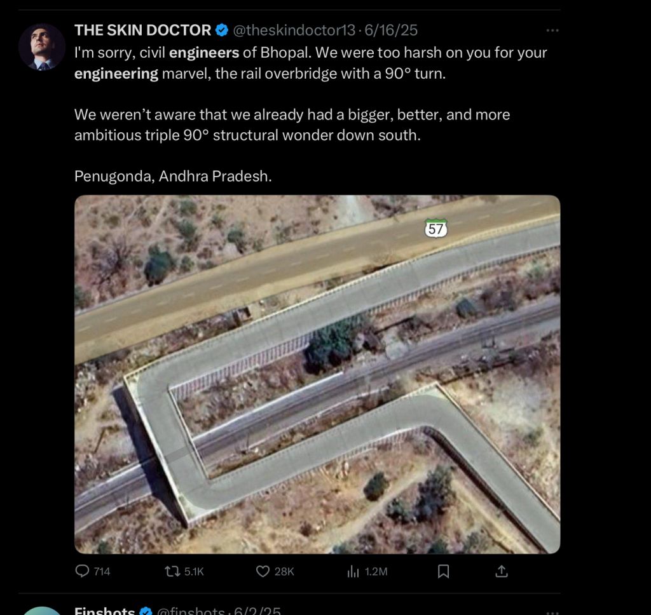Viewport: 651px width, 615px height.
Task: Click the share upload arrow icon
Action: click(502, 571)
